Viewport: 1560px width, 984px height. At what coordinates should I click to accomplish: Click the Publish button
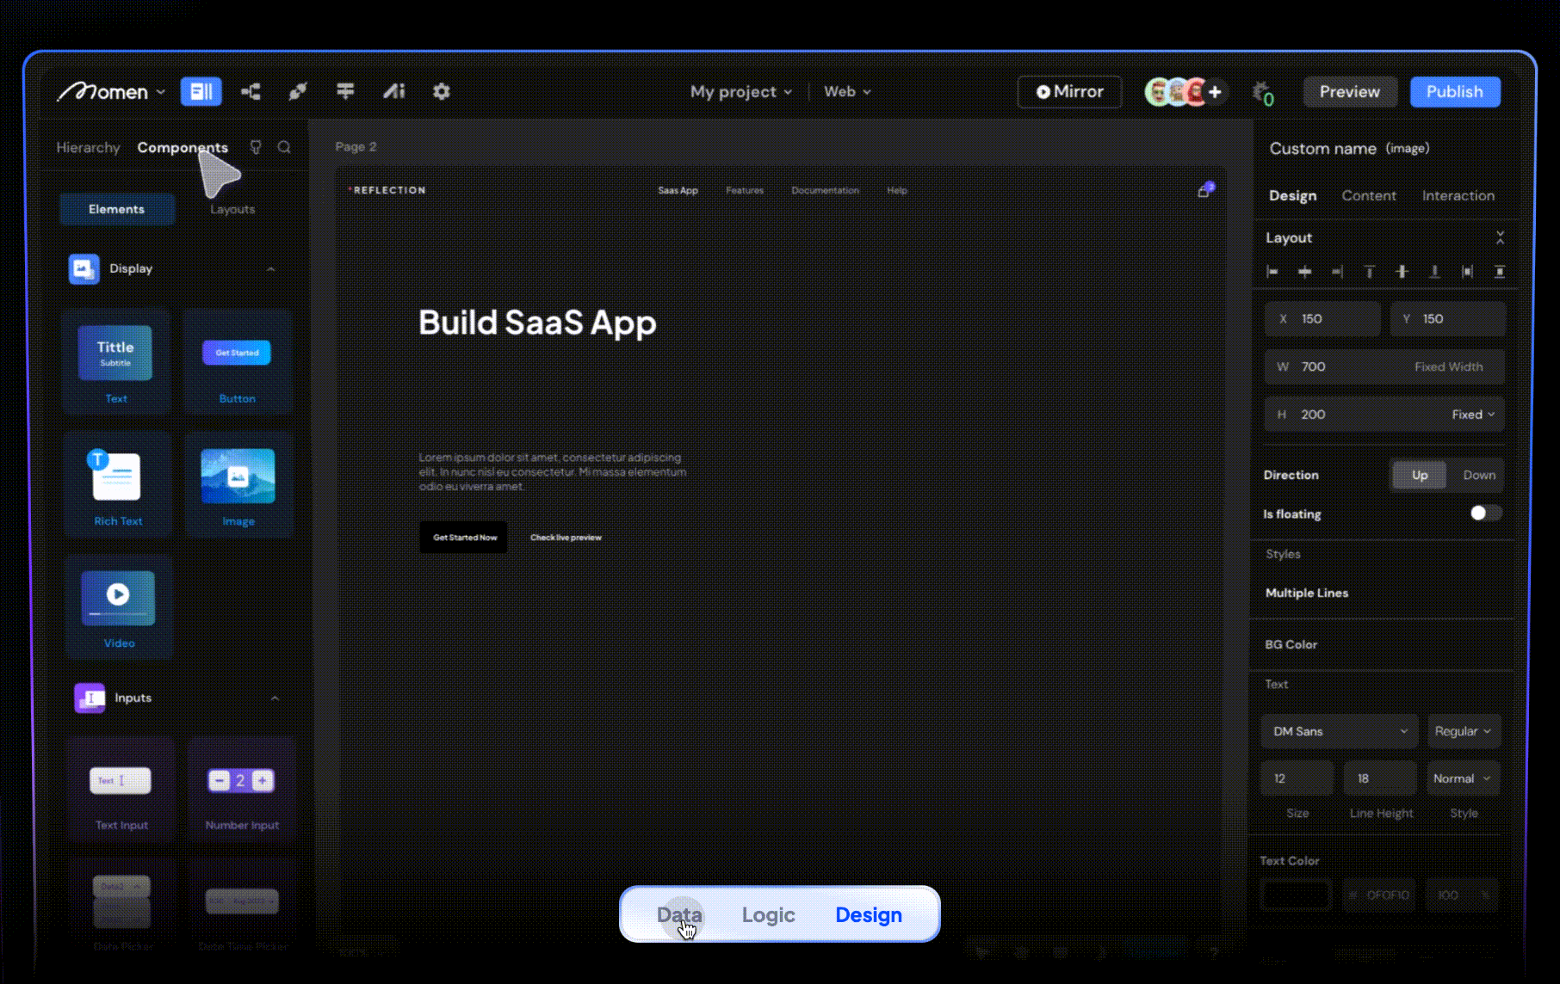point(1454,91)
